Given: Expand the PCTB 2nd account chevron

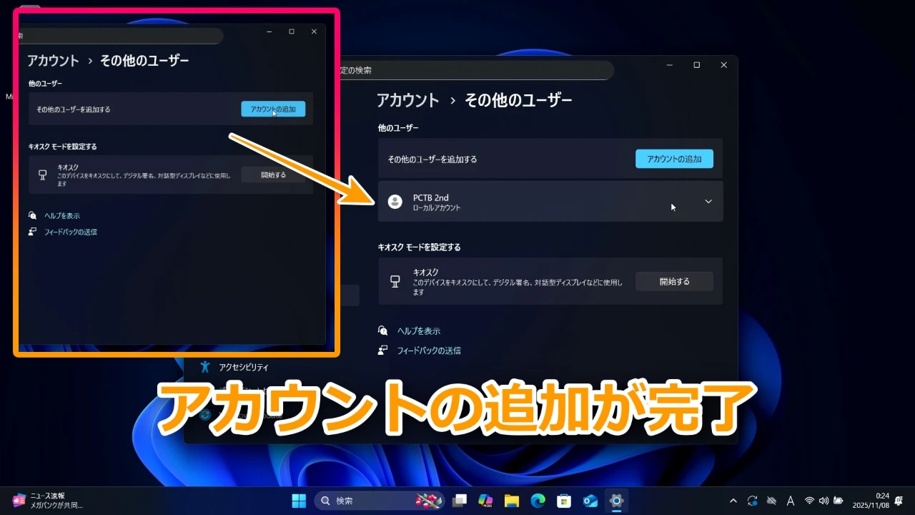Looking at the screenshot, I should (x=708, y=202).
